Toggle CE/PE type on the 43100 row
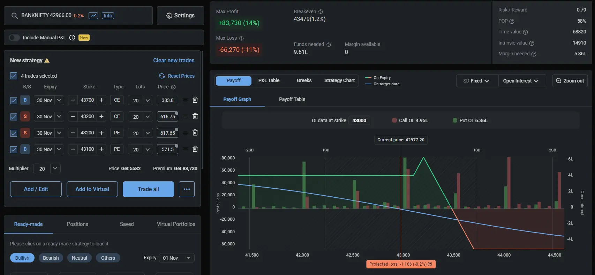 click(x=117, y=149)
